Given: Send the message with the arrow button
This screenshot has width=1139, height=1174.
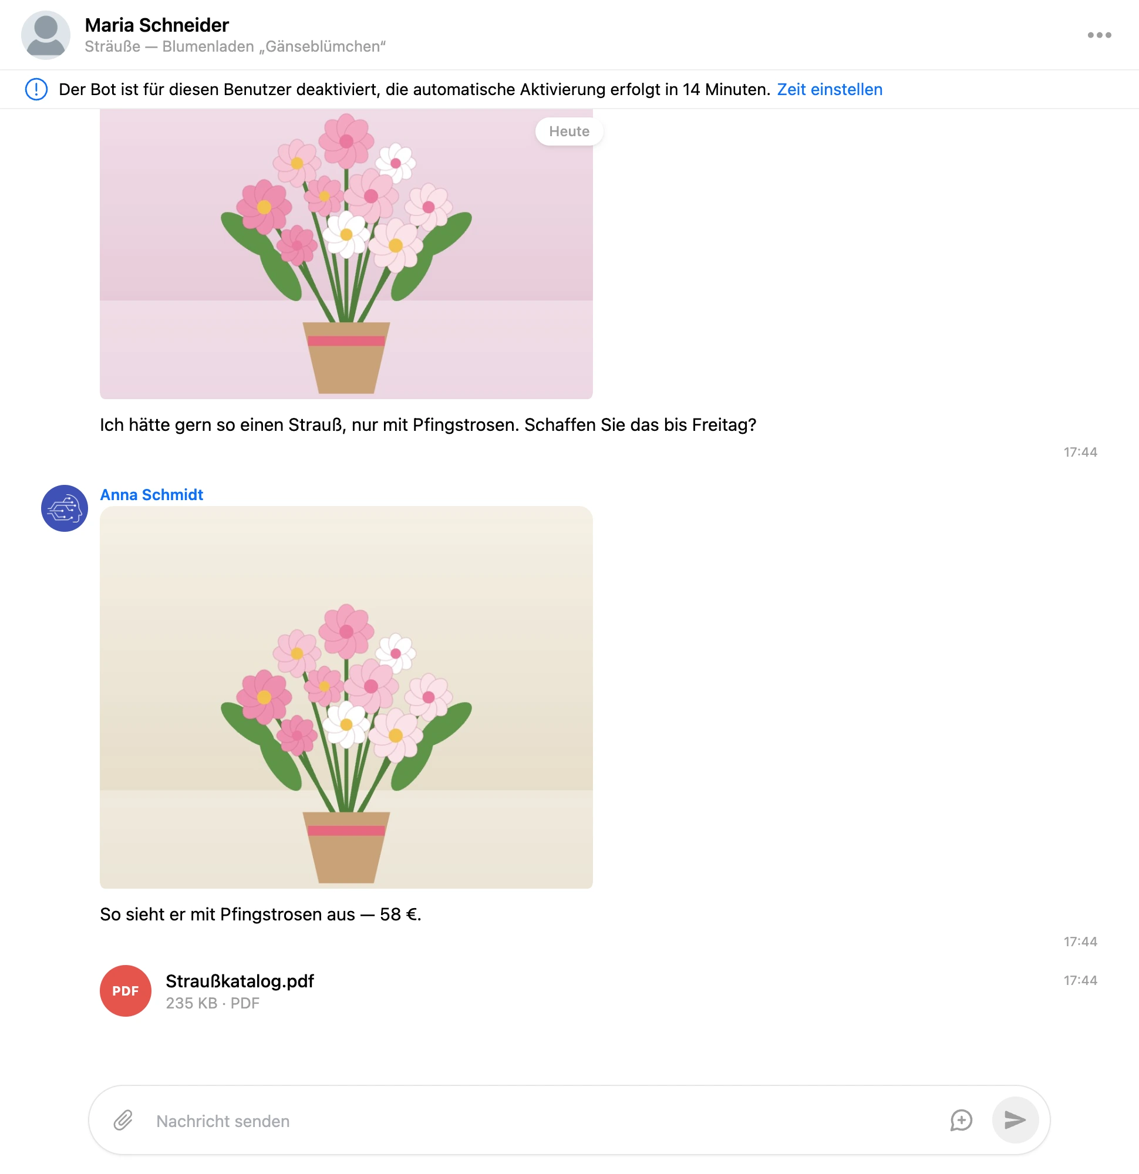Looking at the screenshot, I should 1015,1120.
